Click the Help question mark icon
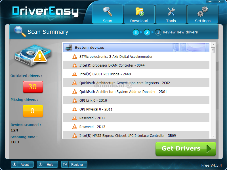 tap(41, 164)
